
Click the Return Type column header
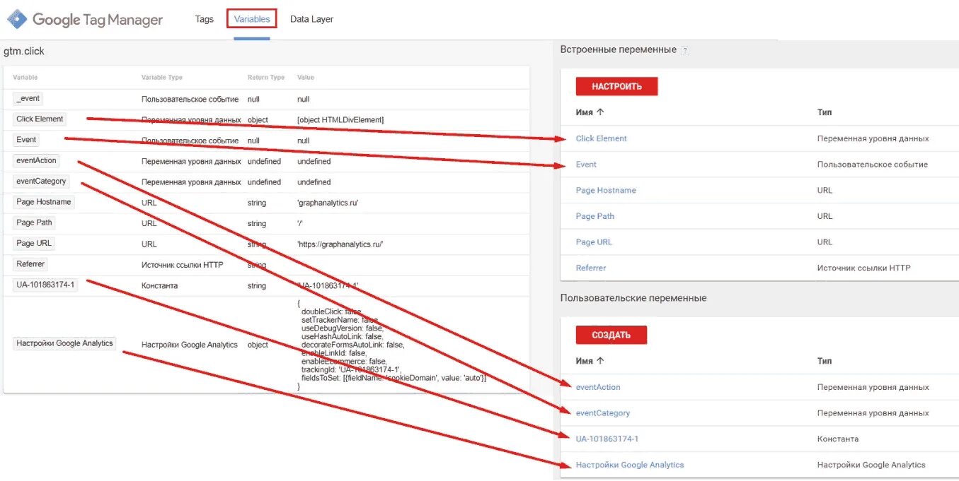(266, 77)
